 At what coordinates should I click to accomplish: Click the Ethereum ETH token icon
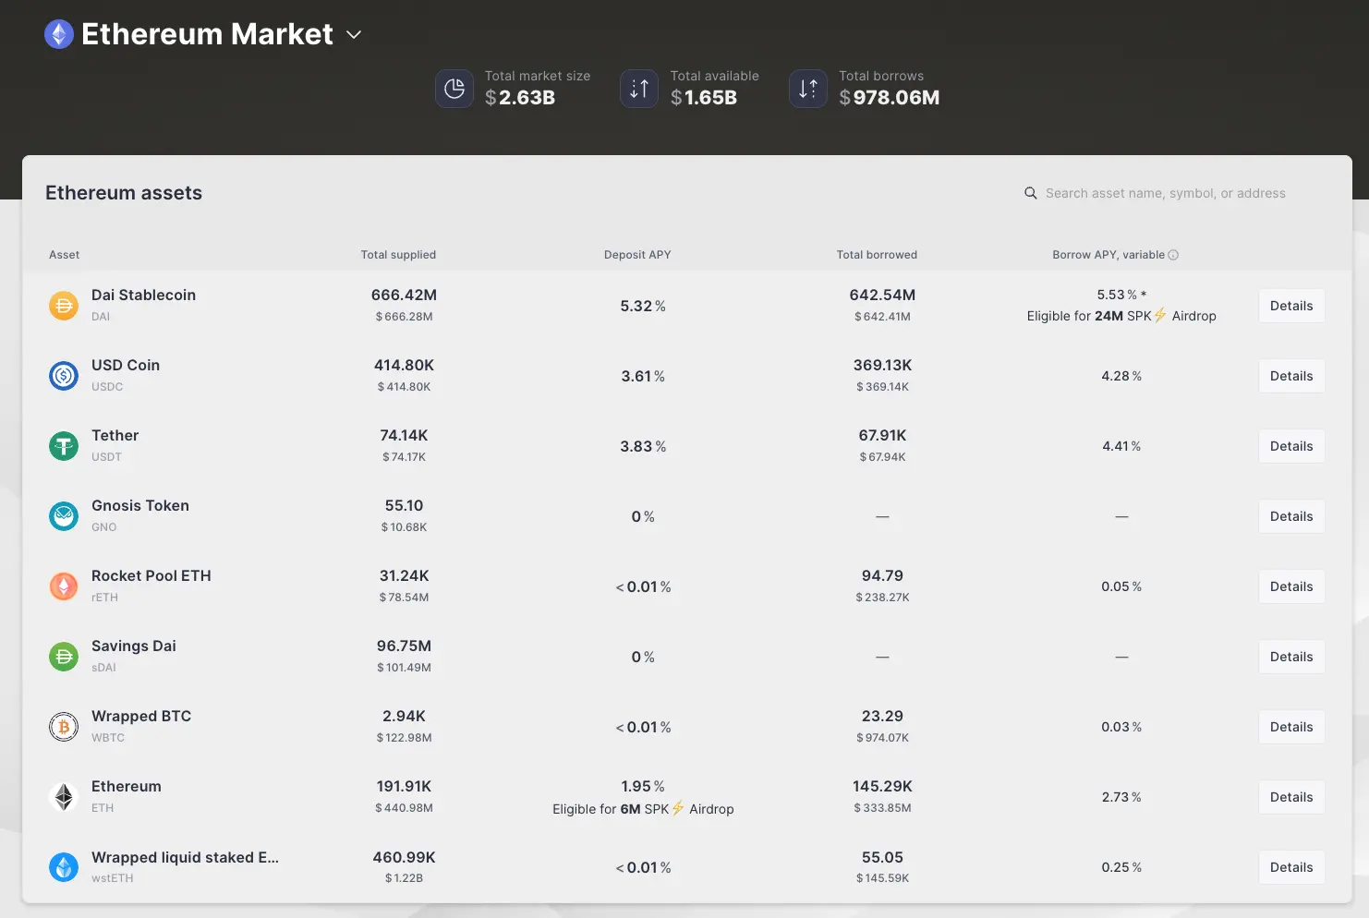pos(64,797)
